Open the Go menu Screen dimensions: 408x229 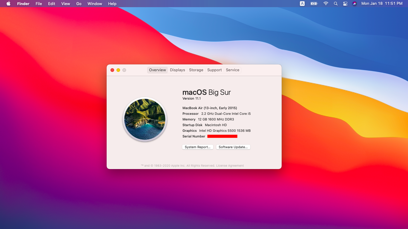click(79, 4)
